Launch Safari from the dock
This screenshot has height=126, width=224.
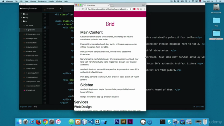(32, 122)
